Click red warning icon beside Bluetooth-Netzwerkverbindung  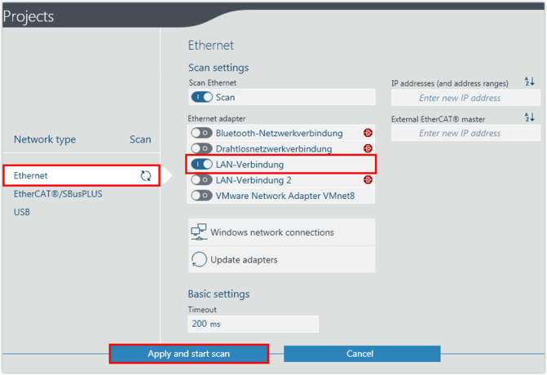[x=368, y=133]
